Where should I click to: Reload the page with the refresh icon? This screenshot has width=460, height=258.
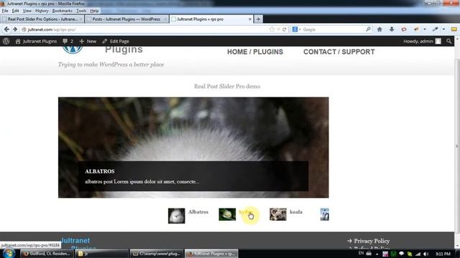tap(285, 29)
